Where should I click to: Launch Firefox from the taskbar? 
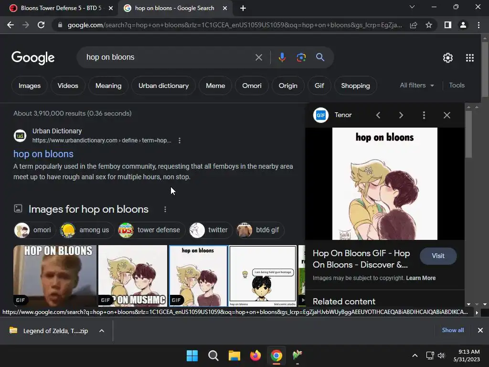pos(255,356)
